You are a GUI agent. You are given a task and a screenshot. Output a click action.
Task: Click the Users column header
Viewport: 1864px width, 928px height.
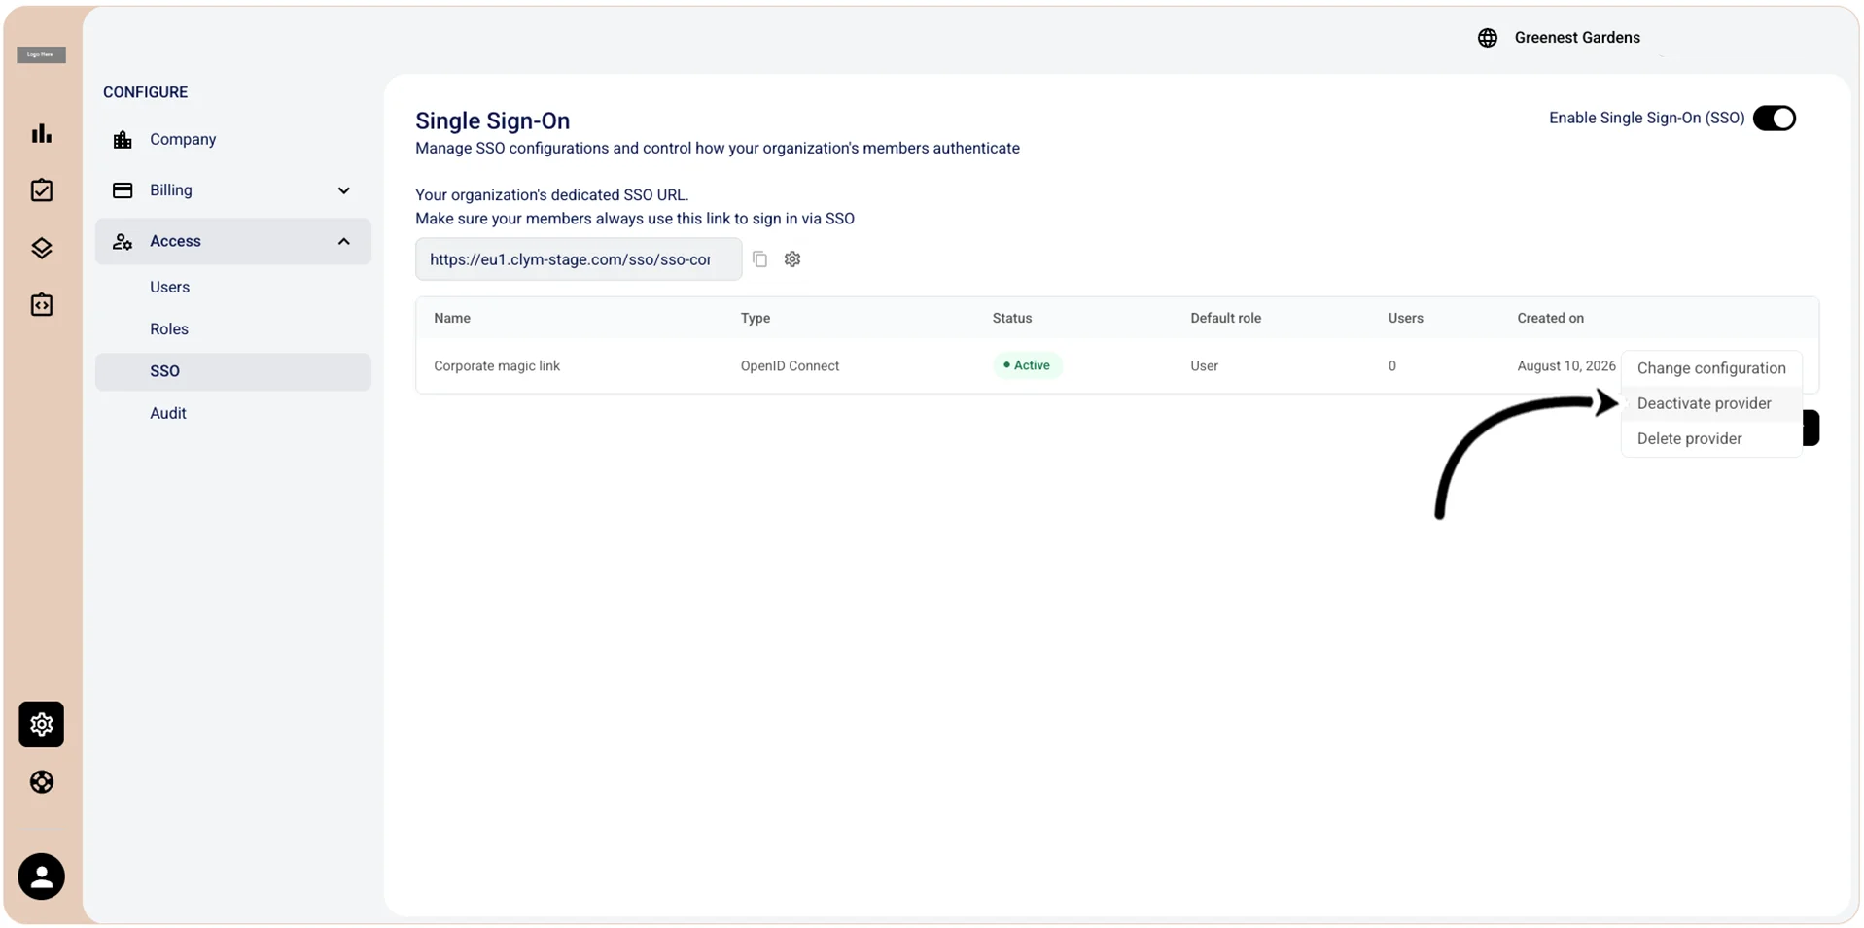point(1405,318)
